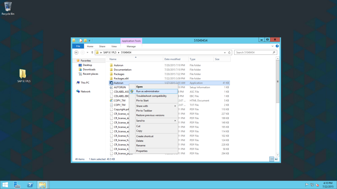Image resolution: width=337 pixels, height=189 pixels.
Task: Open the Recycle Bin on the desktop
Action: [x=8, y=8]
